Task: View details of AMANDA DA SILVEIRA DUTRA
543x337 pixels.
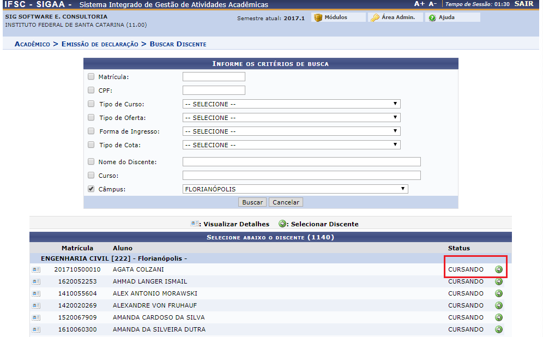Action: 36,329
